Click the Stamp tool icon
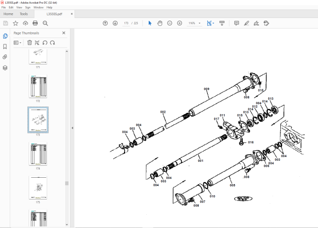 pyautogui.click(x=266, y=23)
